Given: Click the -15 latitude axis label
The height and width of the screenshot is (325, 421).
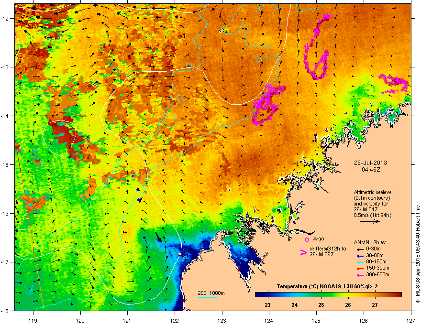Looking at the screenshot, I should coord(5,164).
